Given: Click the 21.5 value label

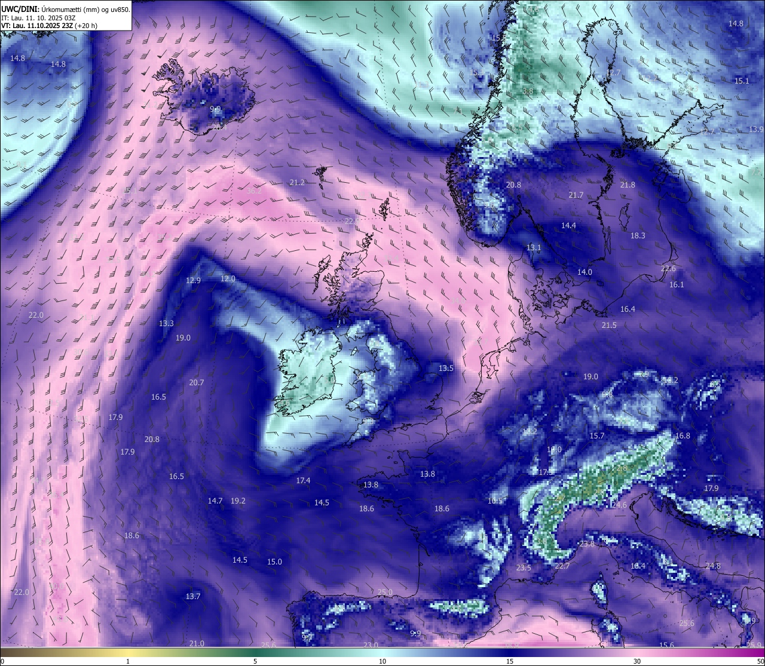Looking at the screenshot, I should 609,326.
